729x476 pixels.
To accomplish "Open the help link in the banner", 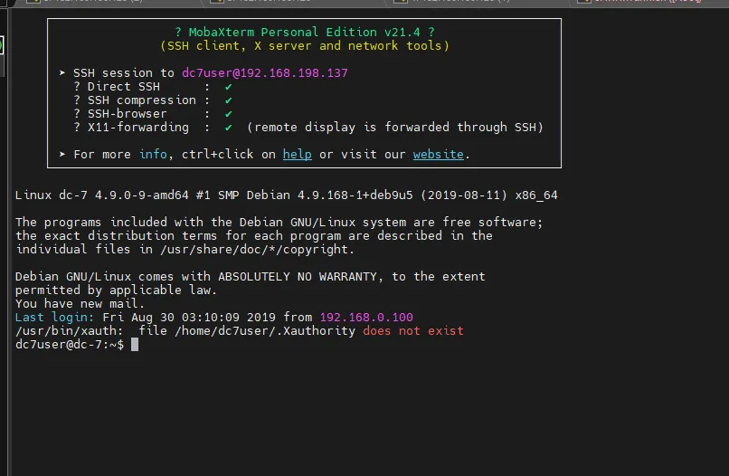I will pyautogui.click(x=297, y=155).
